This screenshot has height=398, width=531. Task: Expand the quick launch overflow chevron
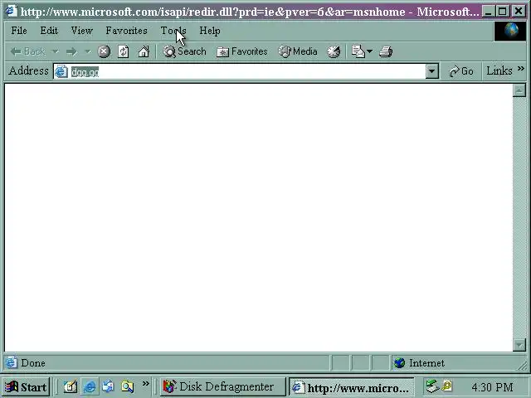click(x=146, y=383)
